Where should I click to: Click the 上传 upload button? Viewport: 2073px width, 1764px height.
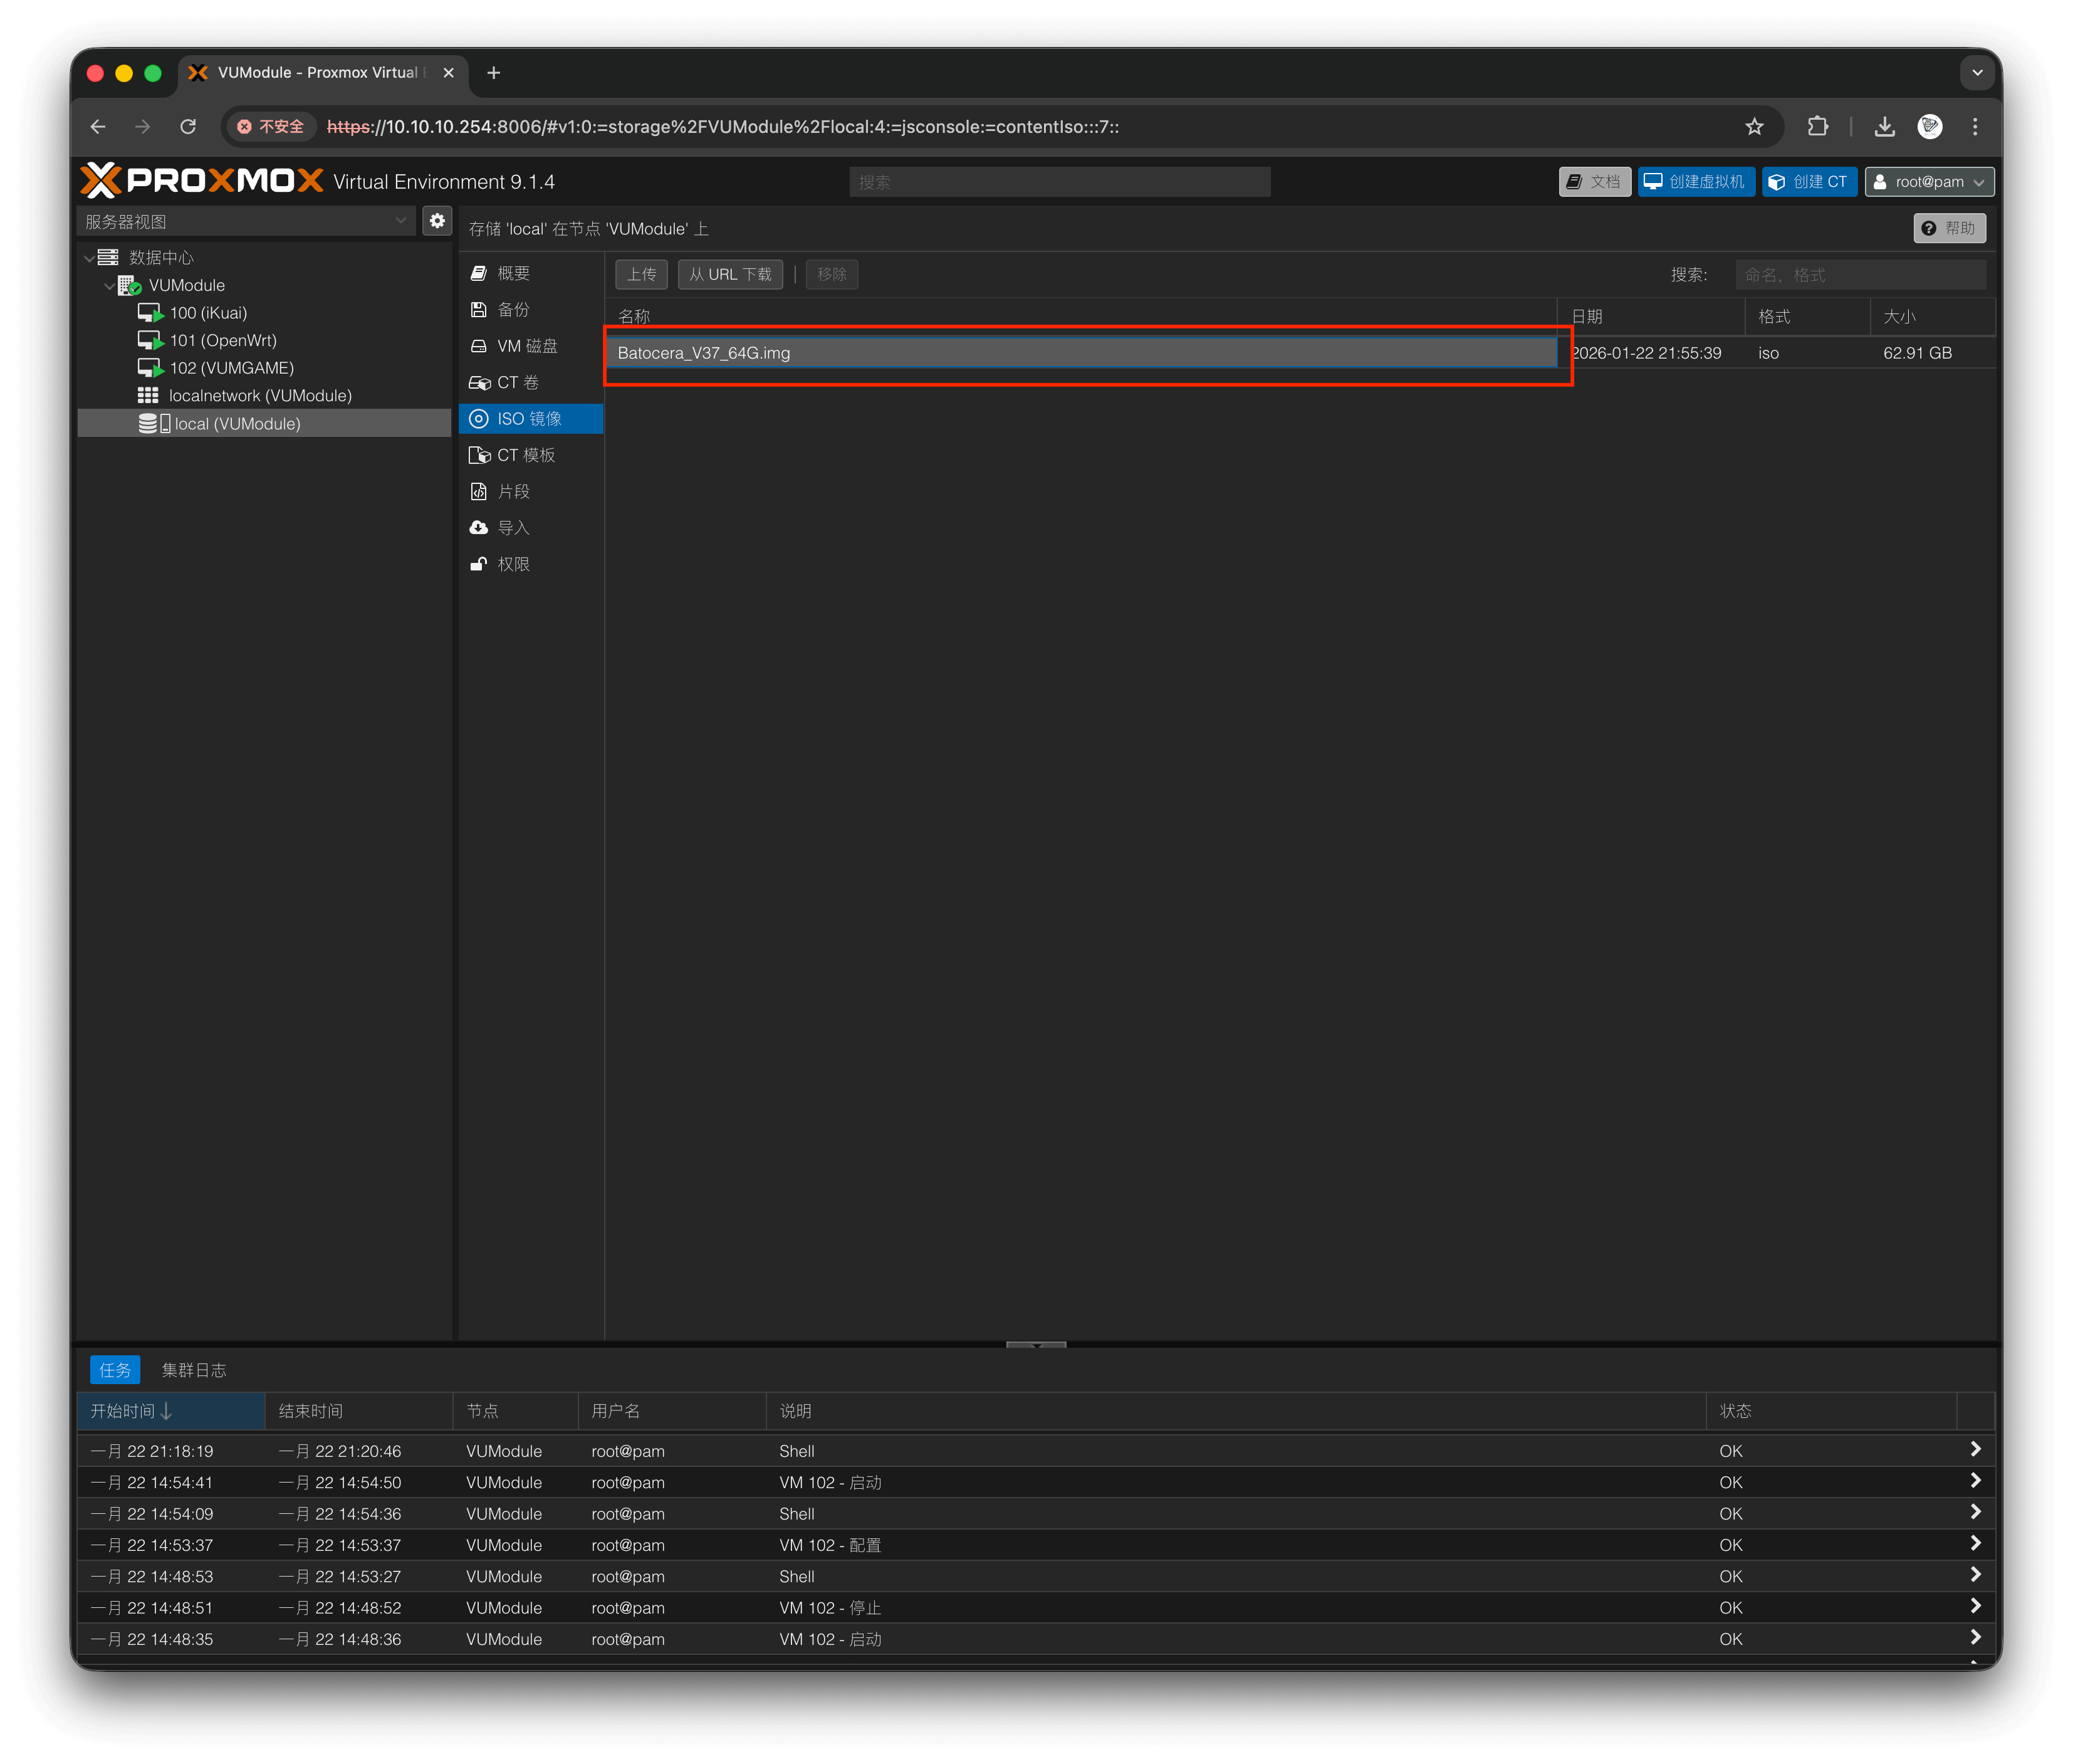pos(640,275)
